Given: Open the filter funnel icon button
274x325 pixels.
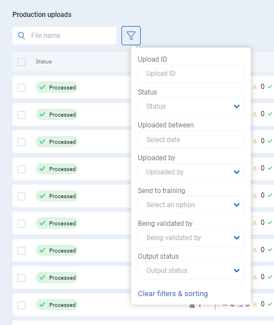Looking at the screenshot, I should [131, 36].
